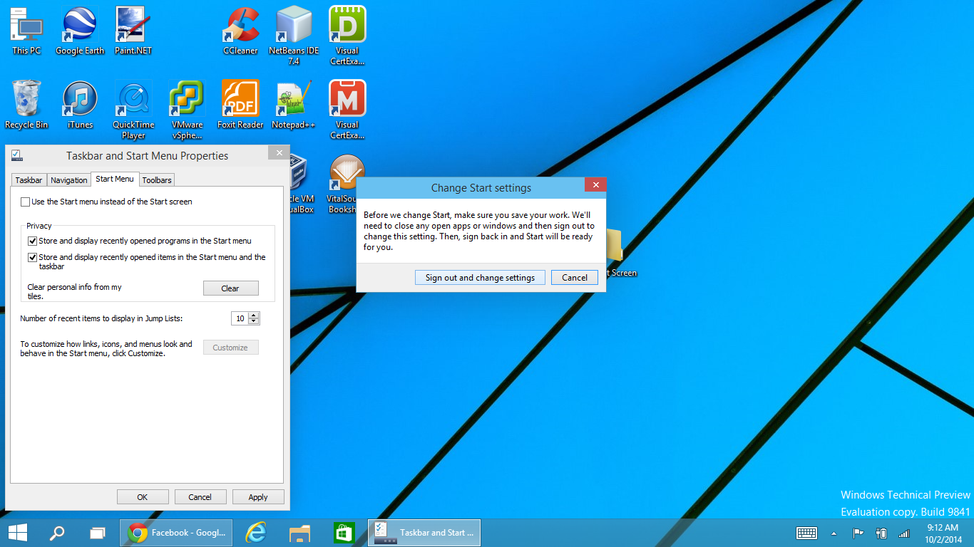The width and height of the screenshot is (974, 547).
Task: Uncheck store recently opened items checkbox
Action: pos(32,257)
